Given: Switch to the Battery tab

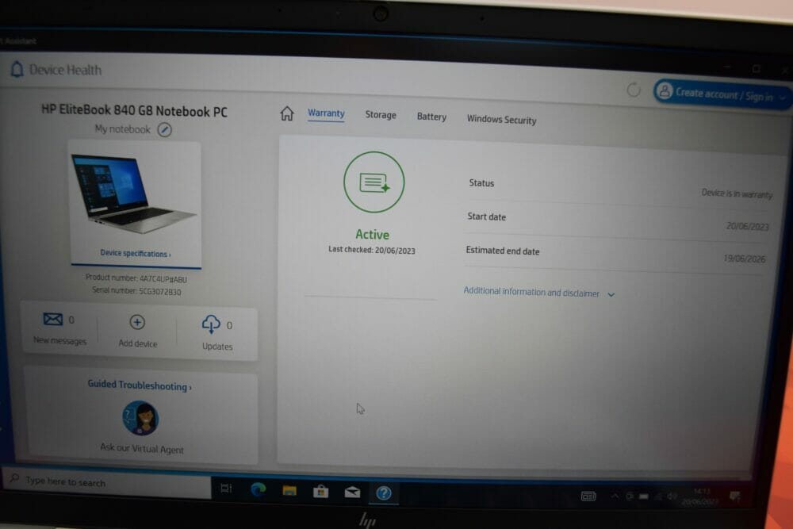Looking at the screenshot, I should tap(431, 117).
